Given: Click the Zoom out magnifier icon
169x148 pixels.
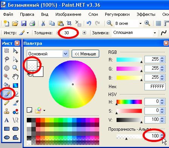Looking at the screenshot, I should tap(109, 23).
